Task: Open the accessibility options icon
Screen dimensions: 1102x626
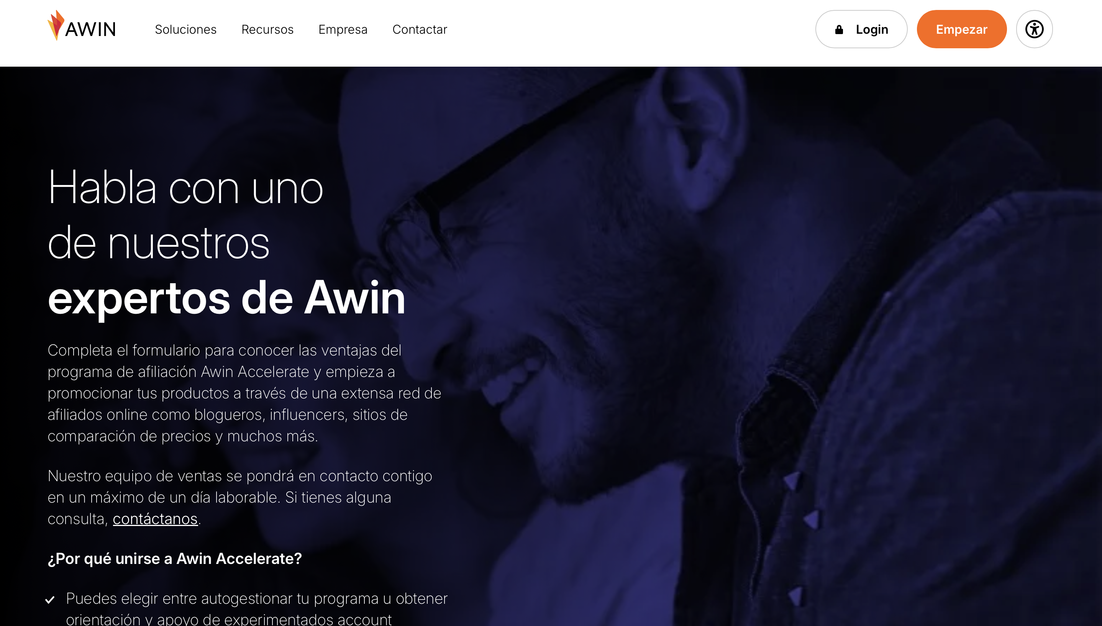Action: click(1034, 29)
